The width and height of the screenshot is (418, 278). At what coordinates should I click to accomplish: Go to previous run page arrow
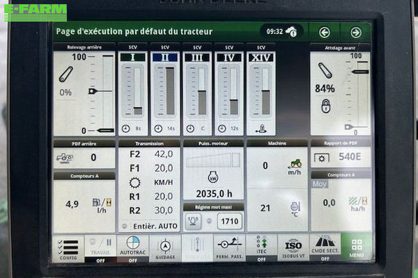324,33
